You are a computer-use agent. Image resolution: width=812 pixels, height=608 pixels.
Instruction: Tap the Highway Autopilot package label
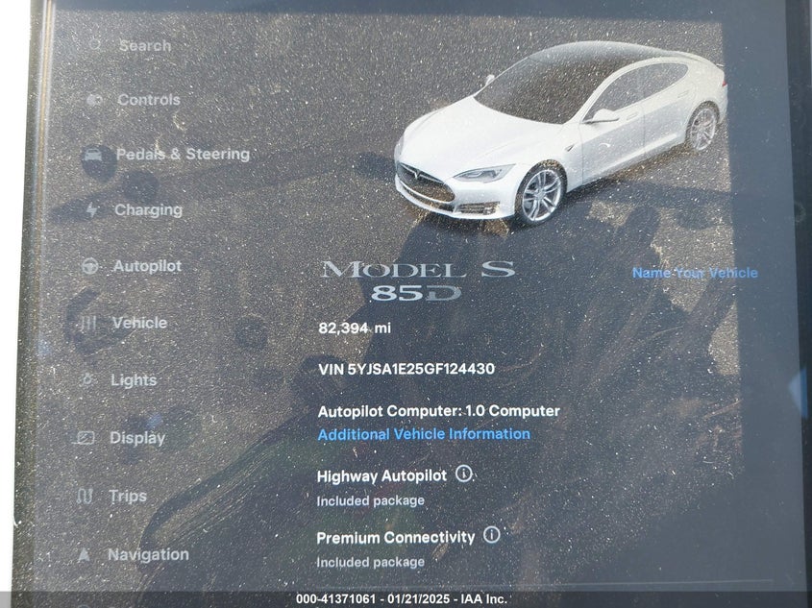[x=381, y=475]
